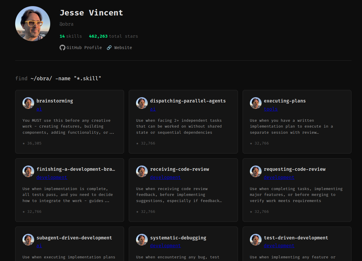Open the requesting-code-review skill card
Screen dimensions: 362x261
click(297, 190)
